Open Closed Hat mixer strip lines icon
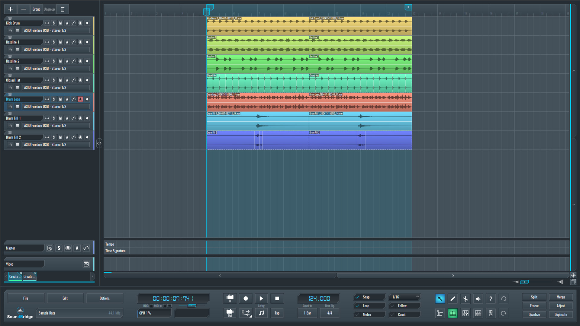The width and height of the screenshot is (580, 326). [x=18, y=87]
